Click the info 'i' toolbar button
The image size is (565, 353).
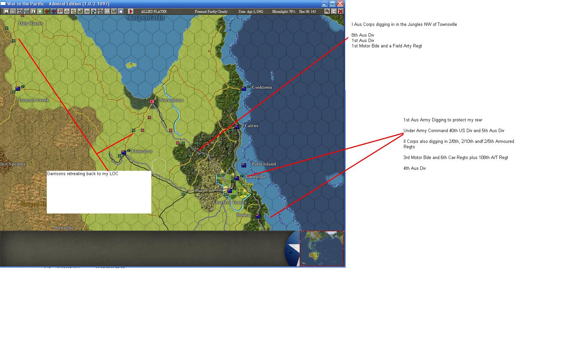[x=33, y=11]
